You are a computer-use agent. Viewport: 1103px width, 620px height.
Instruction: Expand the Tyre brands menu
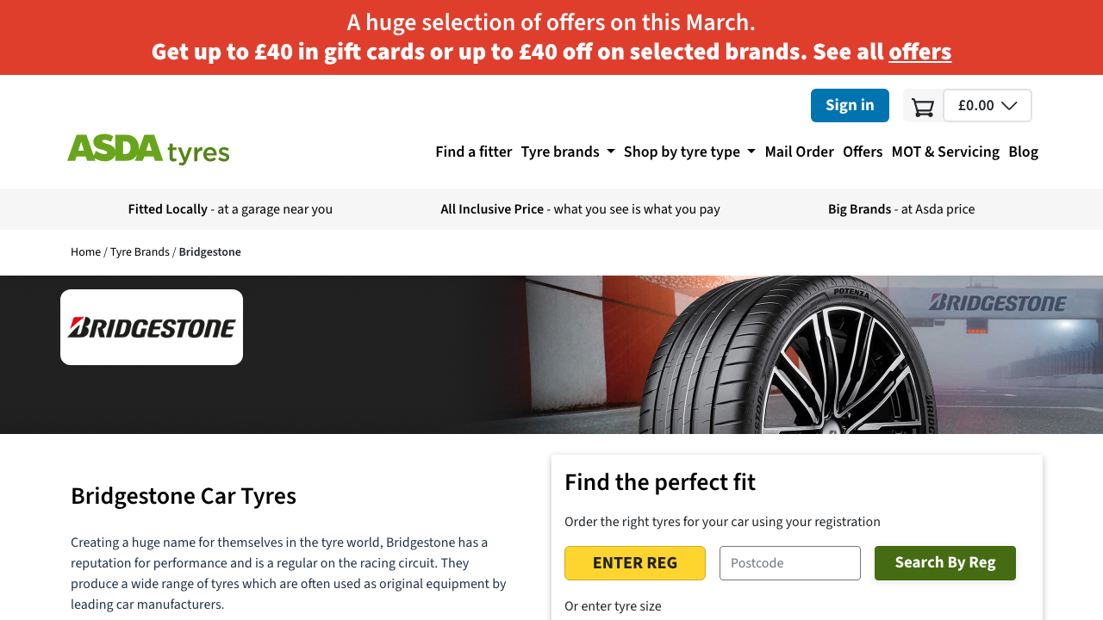(x=560, y=151)
